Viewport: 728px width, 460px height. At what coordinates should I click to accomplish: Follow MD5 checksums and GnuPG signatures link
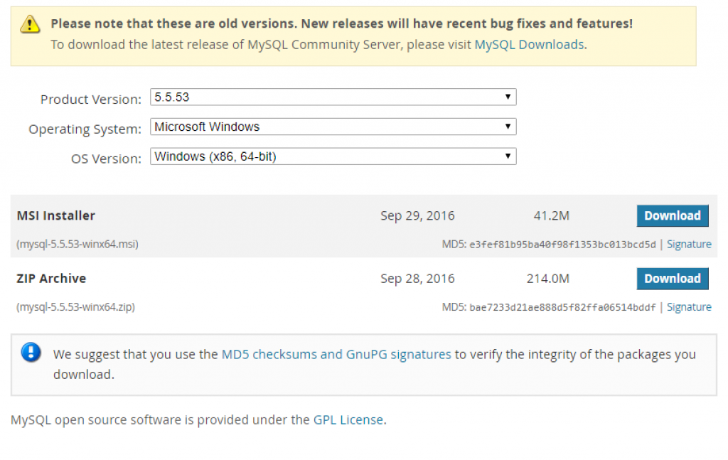tap(336, 354)
